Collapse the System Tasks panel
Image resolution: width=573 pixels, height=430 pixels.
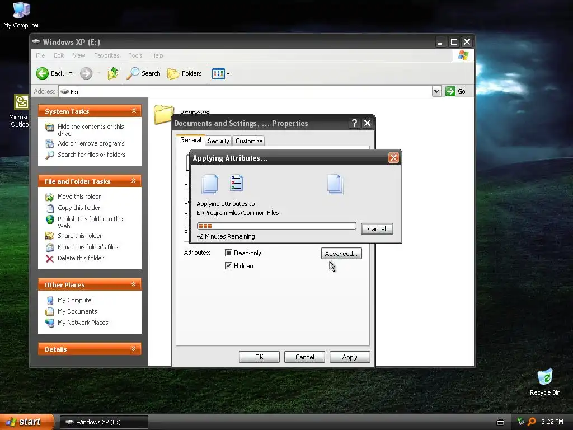click(x=134, y=111)
